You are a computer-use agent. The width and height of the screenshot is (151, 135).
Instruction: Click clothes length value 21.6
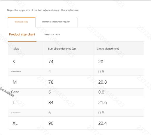(103, 103)
